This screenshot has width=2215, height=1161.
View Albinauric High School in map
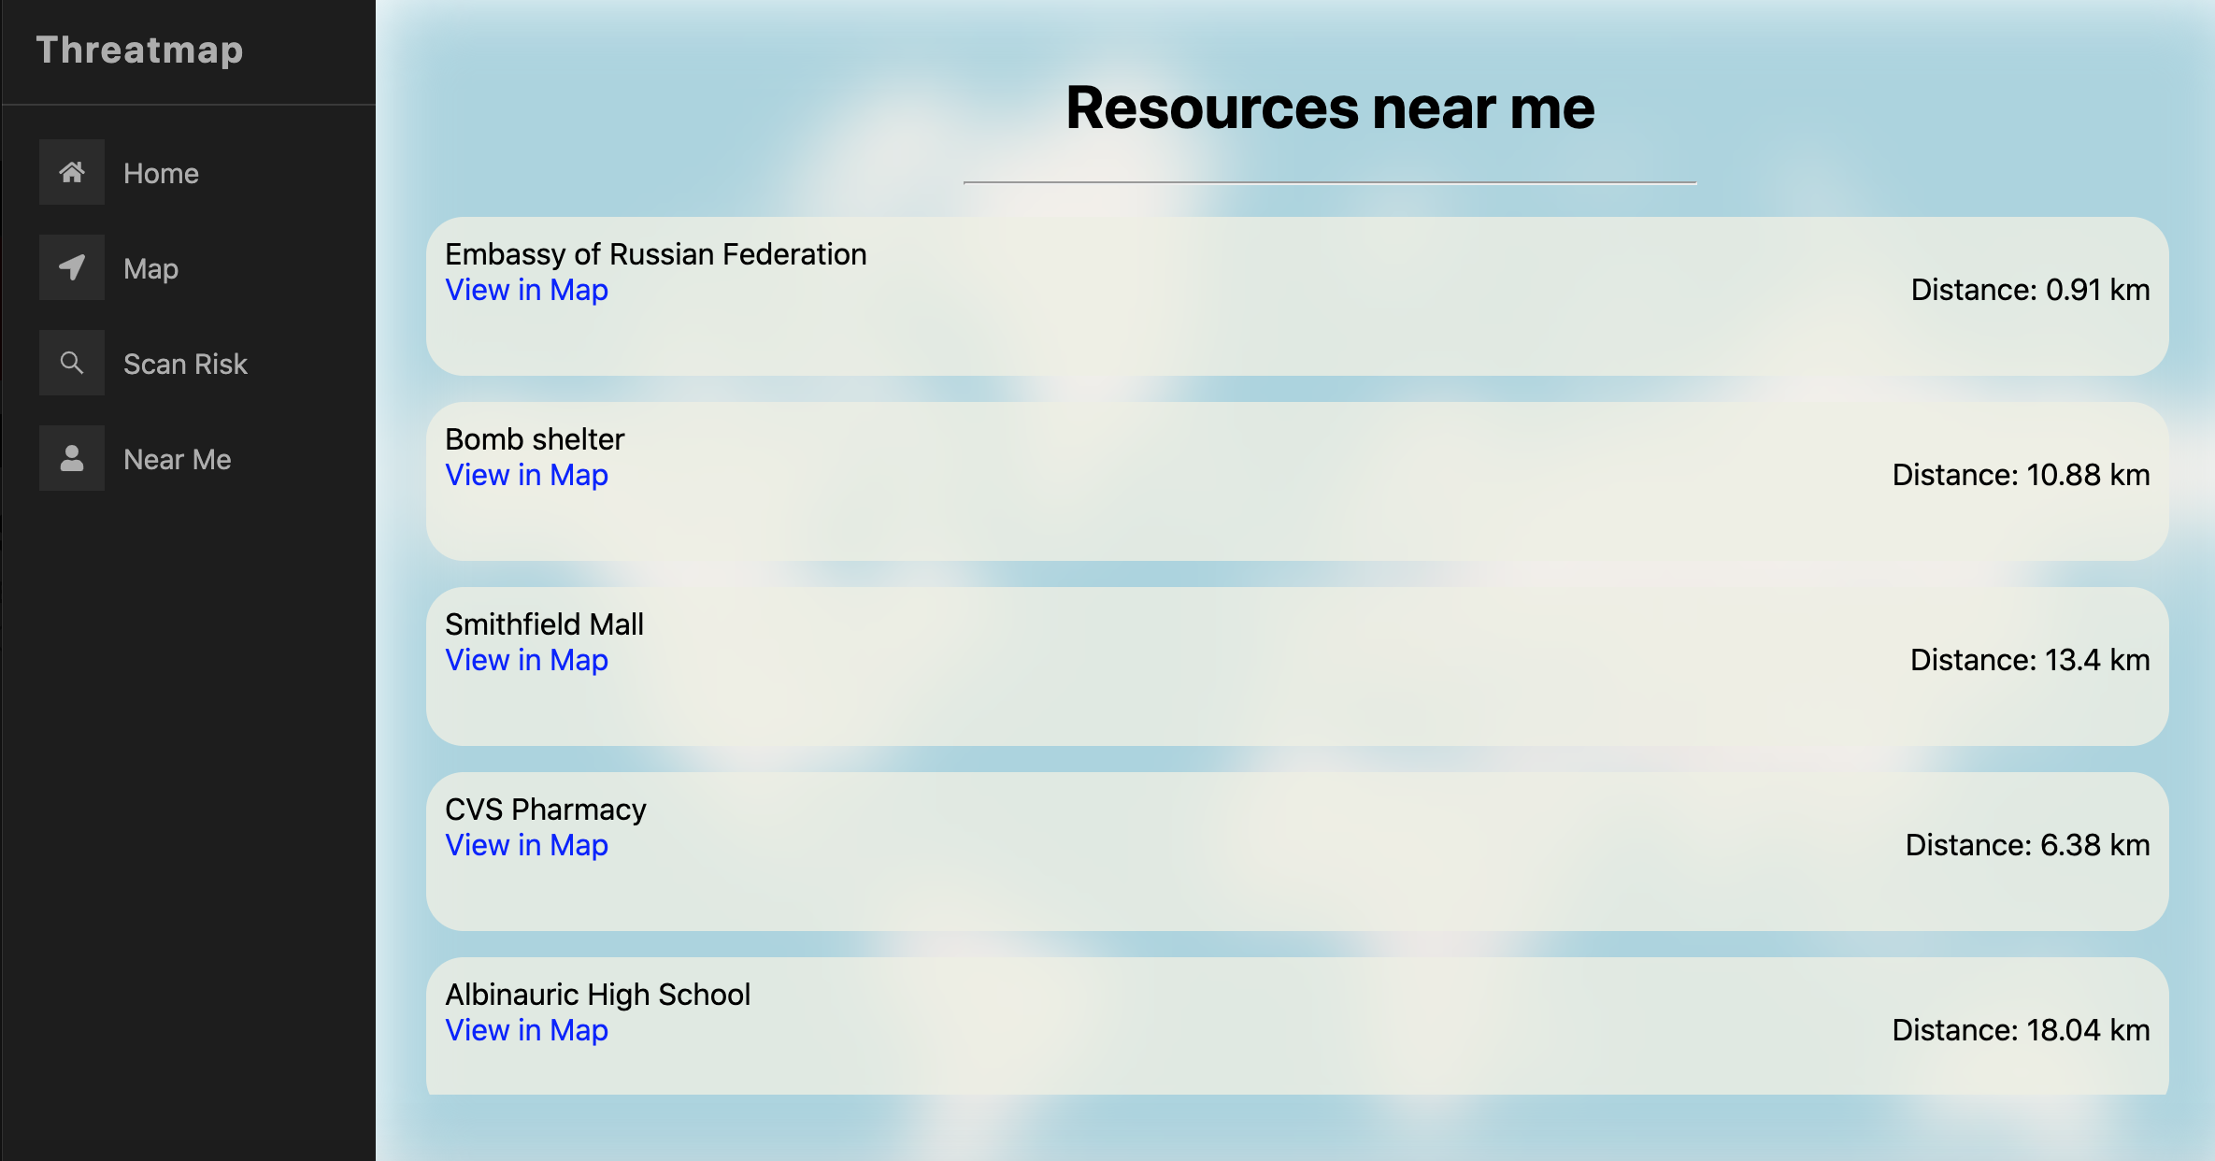[x=526, y=1031]
